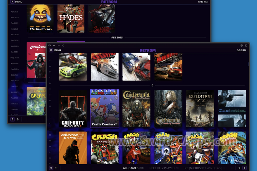Click the Q key icon in back window footer

click(x=12, y=119)
